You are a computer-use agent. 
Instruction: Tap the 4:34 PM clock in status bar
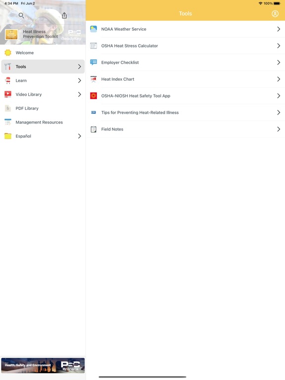pos(11,3)
